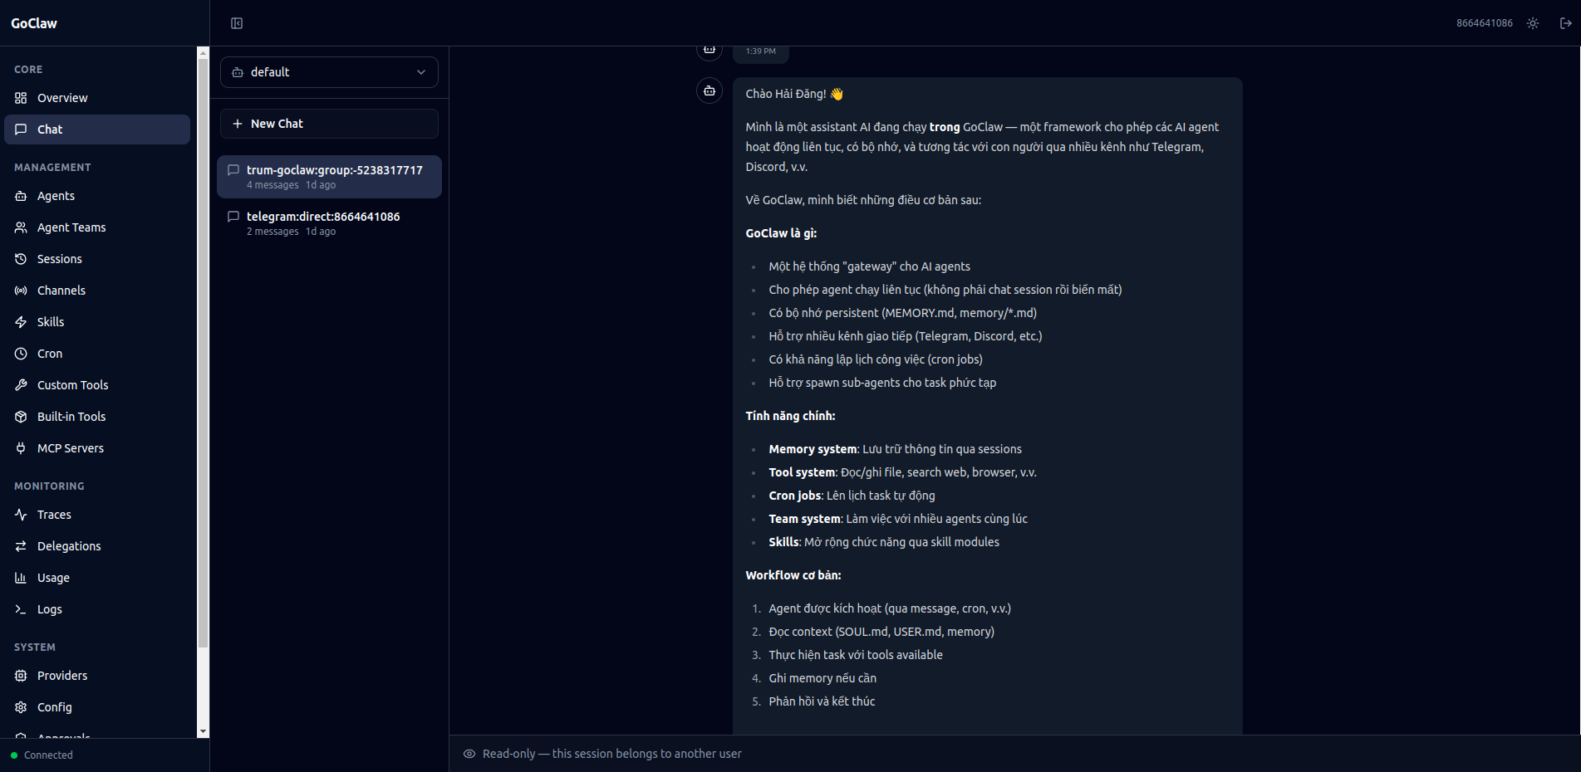Open the default agent dropdown
1581x772 pixels.
328,72
